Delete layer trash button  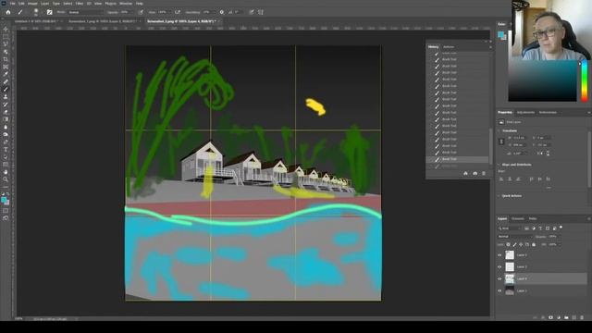click(x=582, y=317)
